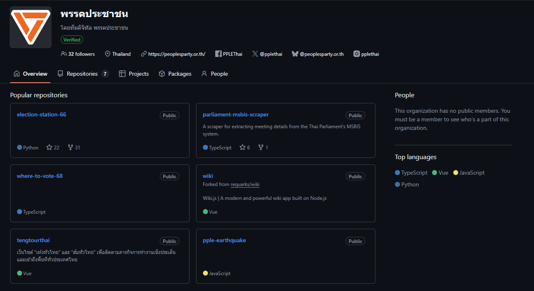Click the Facebook icon for PPLEThai
This screenshot has height=291, width=534.
(218, 54)
